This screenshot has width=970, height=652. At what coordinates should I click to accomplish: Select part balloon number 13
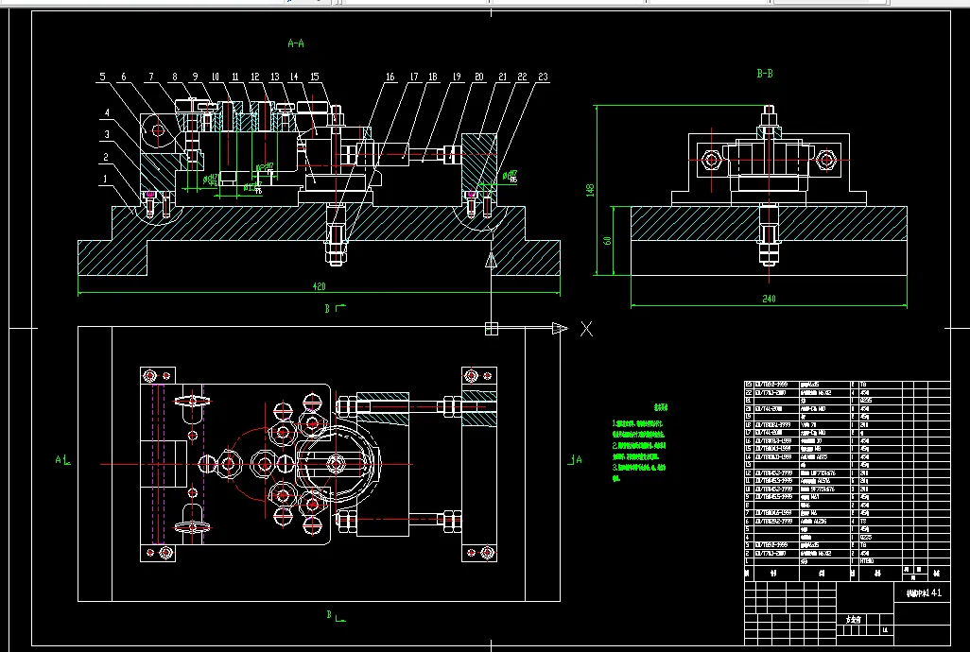[x=275, y=77]
